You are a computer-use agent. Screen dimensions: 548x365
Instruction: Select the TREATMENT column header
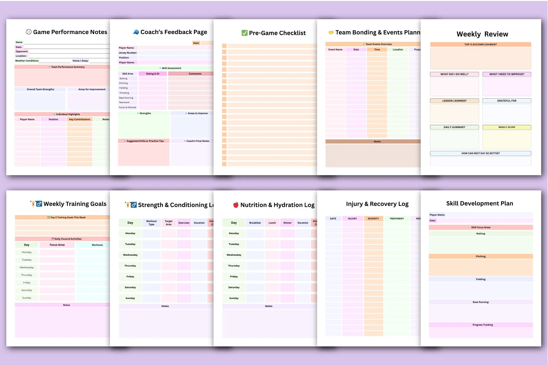pos(397,218)
